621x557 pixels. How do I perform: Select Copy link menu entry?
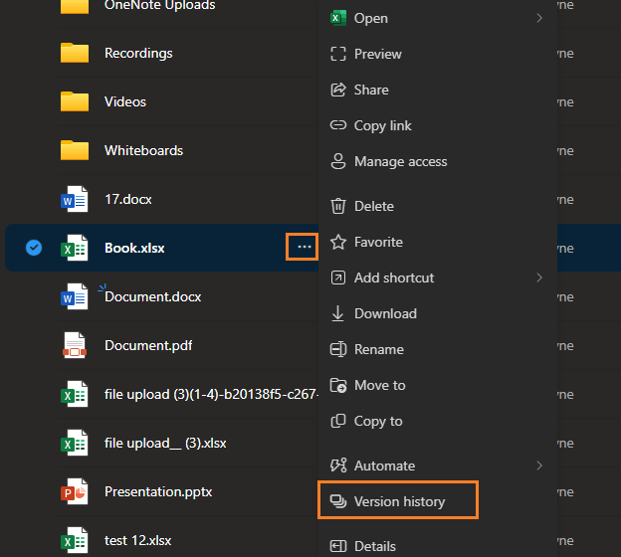pos(438,125)
